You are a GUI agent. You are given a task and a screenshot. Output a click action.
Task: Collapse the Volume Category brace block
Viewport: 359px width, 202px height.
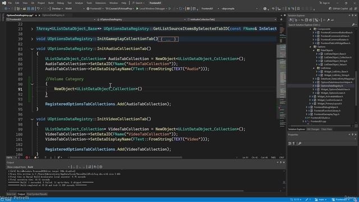click(32, 84)
